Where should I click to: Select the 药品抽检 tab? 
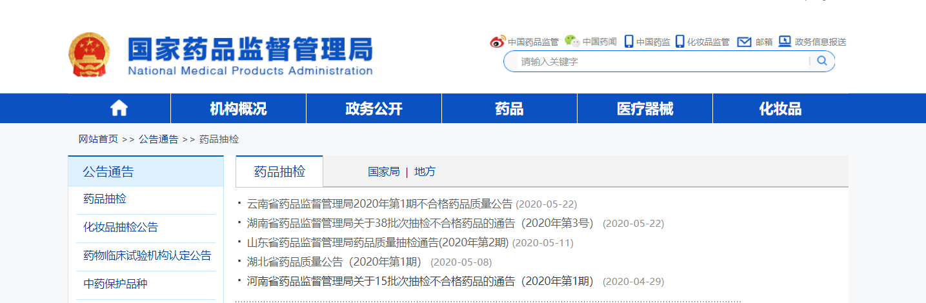pos(279,171)
